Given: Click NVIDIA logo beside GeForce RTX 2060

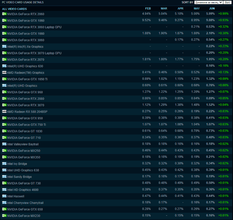Looking at the screenshot, I should (4, 14).
